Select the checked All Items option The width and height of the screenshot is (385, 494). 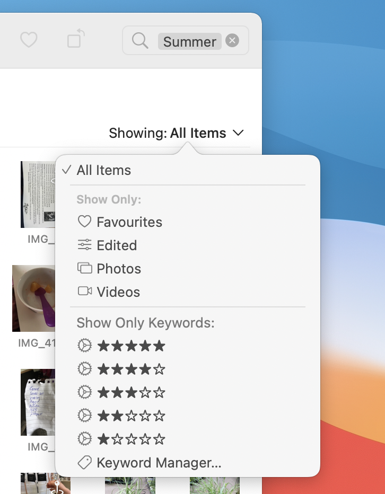(188, 170)
